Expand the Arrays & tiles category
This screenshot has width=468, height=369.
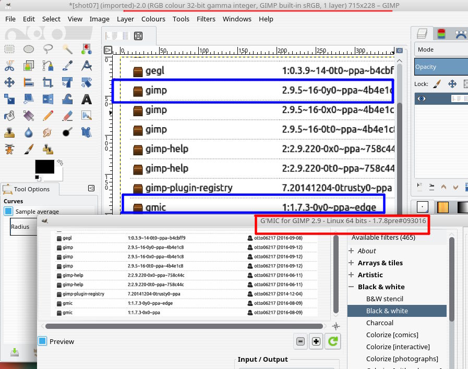point(351,263)
